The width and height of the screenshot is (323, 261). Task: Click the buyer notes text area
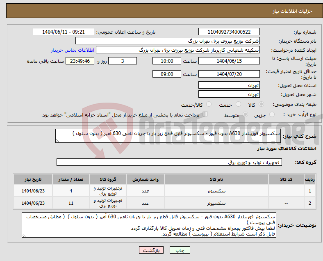149,225
